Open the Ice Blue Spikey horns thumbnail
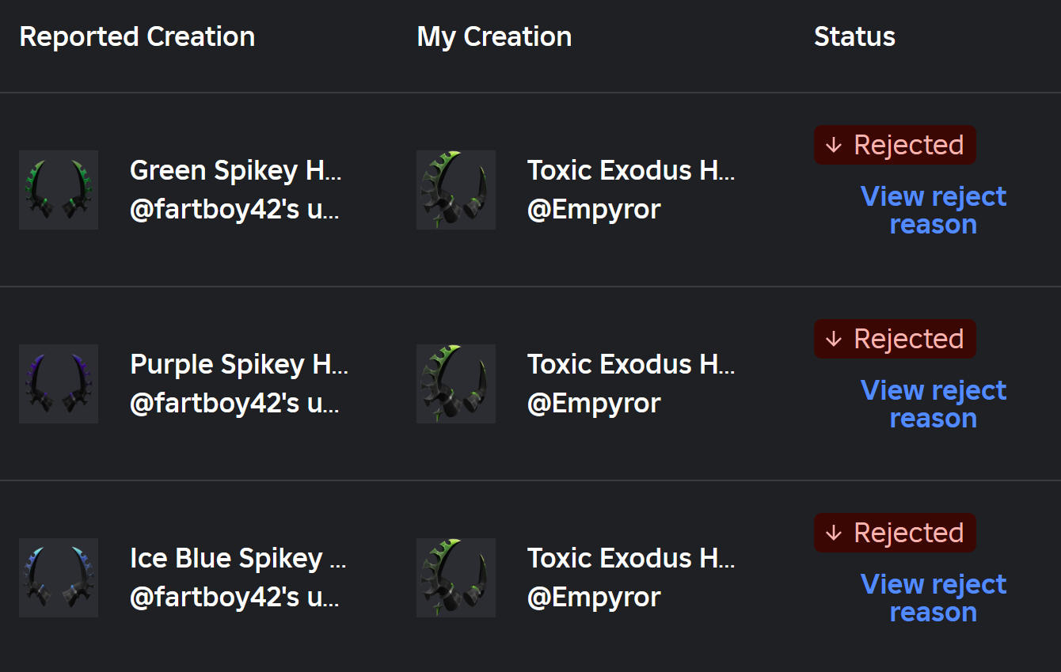 click(x=59, y=578)
